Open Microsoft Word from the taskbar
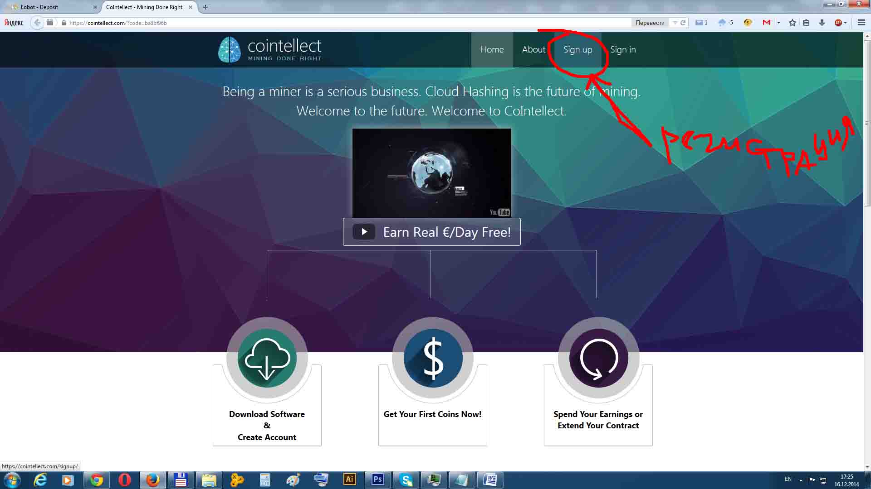The image size is (871, 489). [x=490, y=480]
